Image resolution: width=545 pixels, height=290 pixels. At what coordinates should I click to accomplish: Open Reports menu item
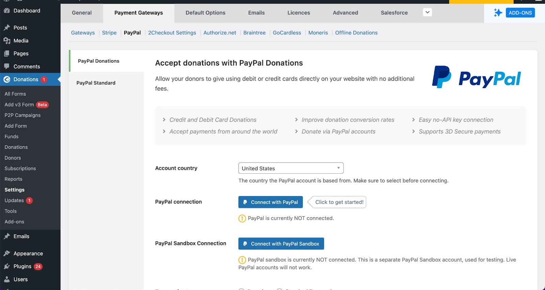13,179
